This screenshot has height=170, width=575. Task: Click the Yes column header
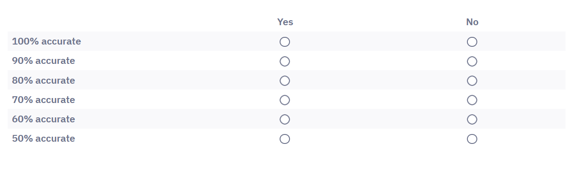[285, 22]
